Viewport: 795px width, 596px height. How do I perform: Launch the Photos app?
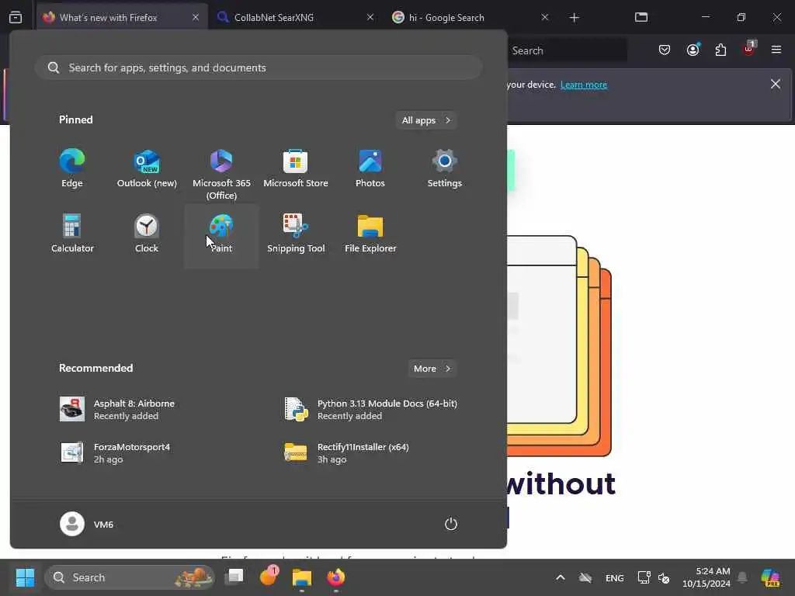pyautogui.click(x=370, y=169)
